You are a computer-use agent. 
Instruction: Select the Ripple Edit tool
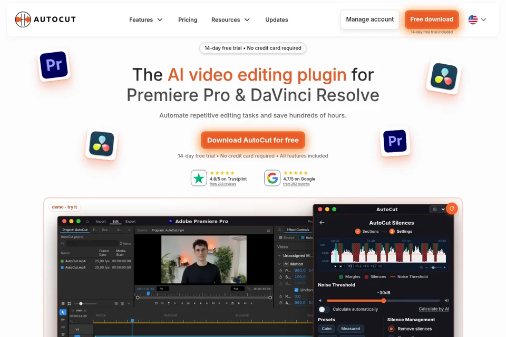[63, 327]
